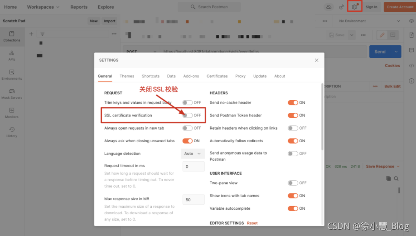
Task: Click the filter icon in collections panel
Action: pos(43,34)
